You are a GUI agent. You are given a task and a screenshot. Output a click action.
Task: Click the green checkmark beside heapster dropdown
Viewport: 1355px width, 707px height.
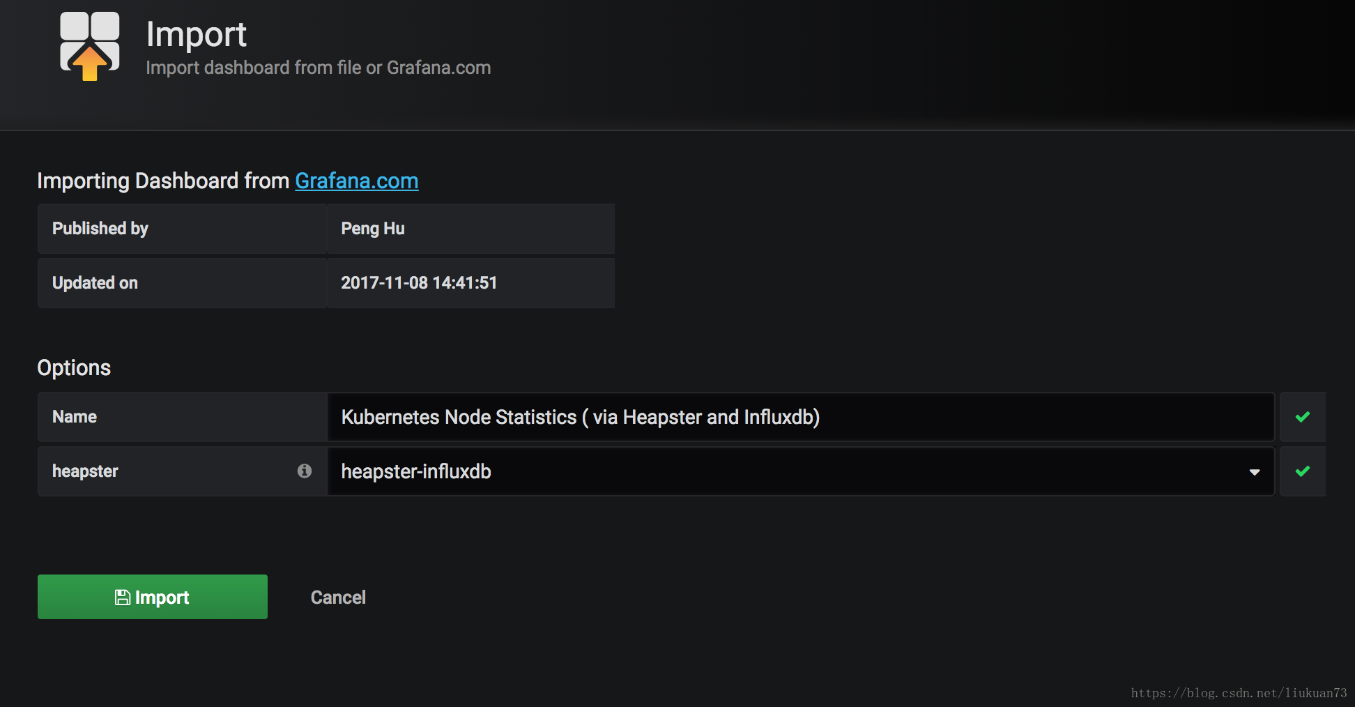[1303, 471]
